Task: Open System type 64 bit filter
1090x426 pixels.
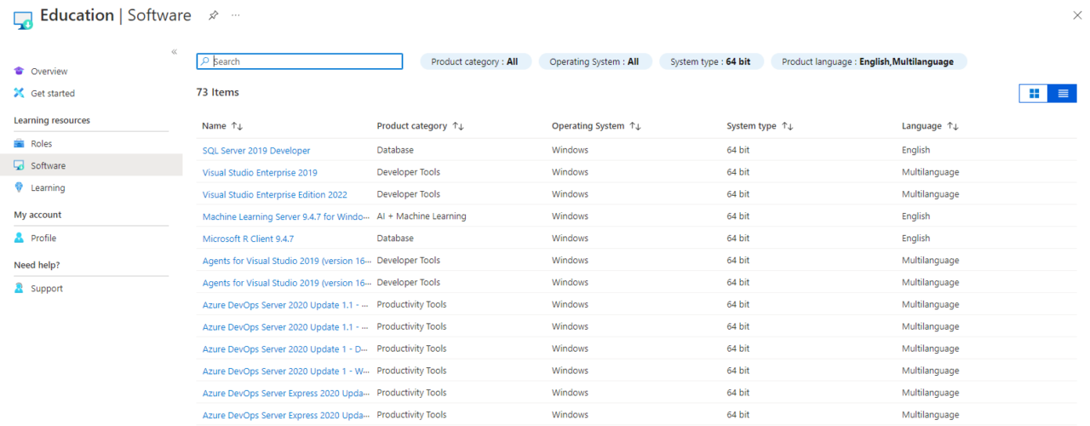Action: [711, 61]
